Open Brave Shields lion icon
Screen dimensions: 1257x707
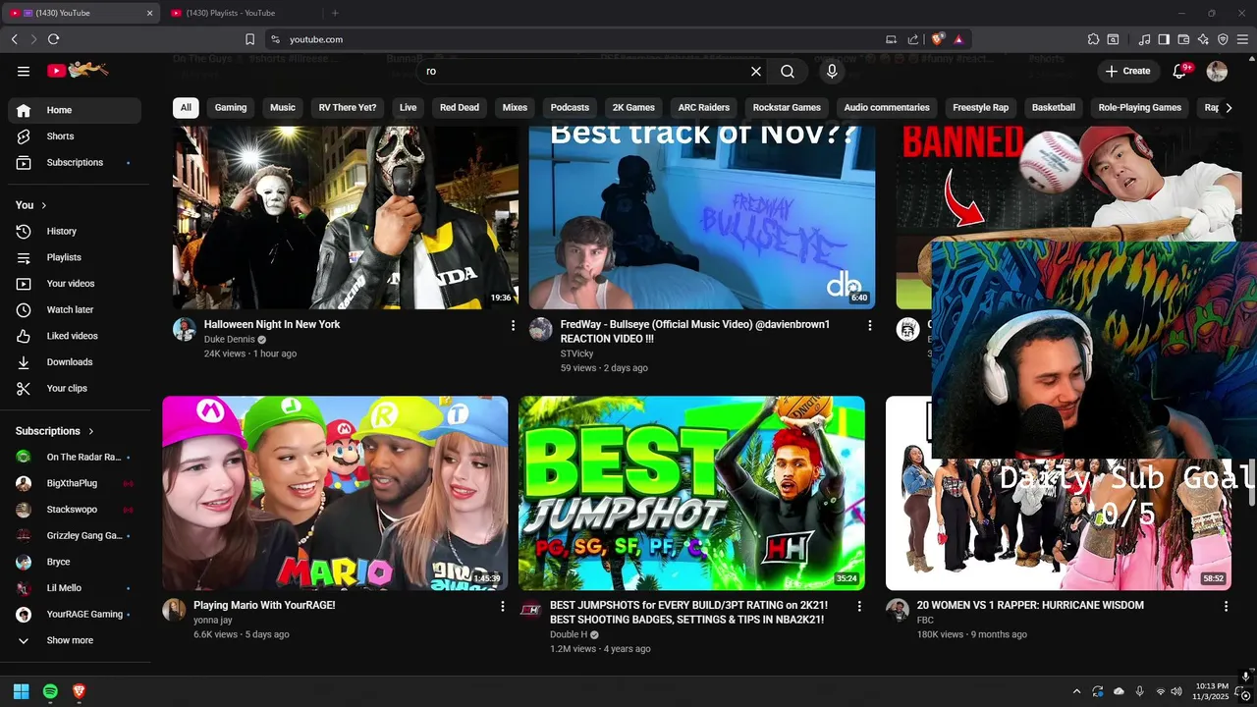(x=938, y=39)
